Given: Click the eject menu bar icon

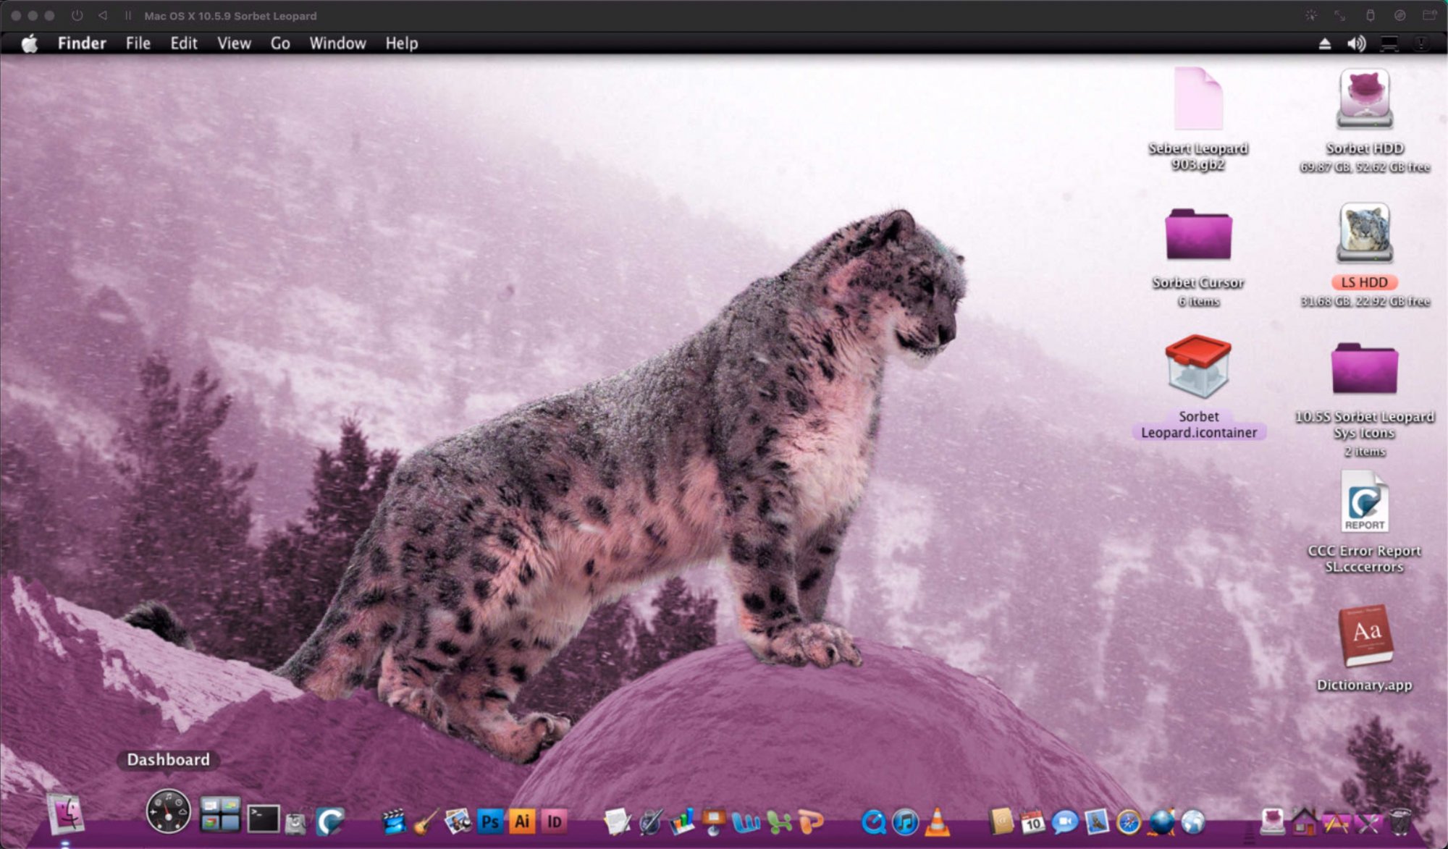Looking at the screenshot, I should coord(1324,43).
